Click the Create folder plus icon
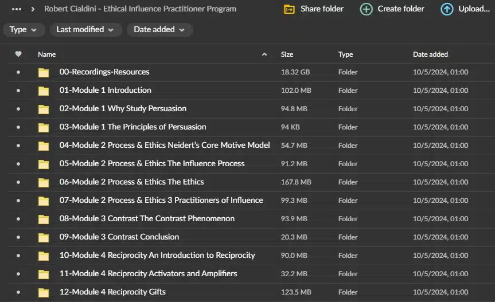Screen dimensions: 495x302 click(366, 9)
